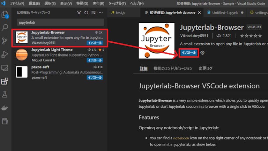Open the 実行(R) menu
This screenshot has width=268, height=151.
[98, 3]
